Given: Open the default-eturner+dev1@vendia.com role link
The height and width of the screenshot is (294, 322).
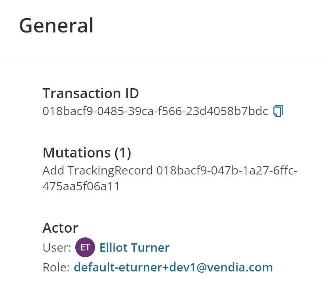Looking at the screenshot, I should [x=173, y=267].
